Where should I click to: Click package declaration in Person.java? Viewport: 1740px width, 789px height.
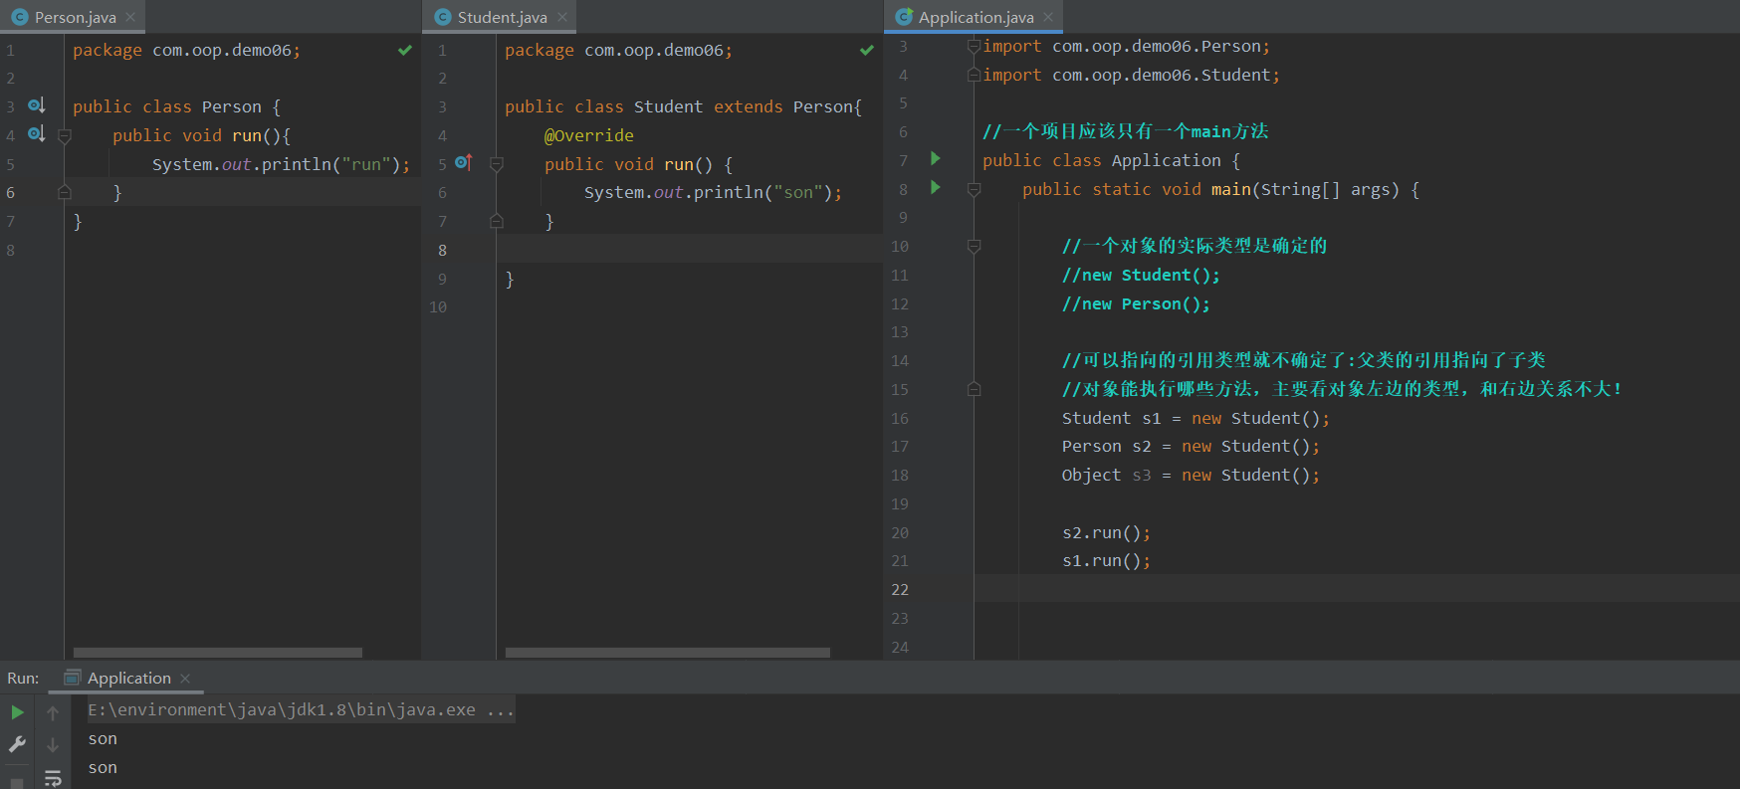186,50
